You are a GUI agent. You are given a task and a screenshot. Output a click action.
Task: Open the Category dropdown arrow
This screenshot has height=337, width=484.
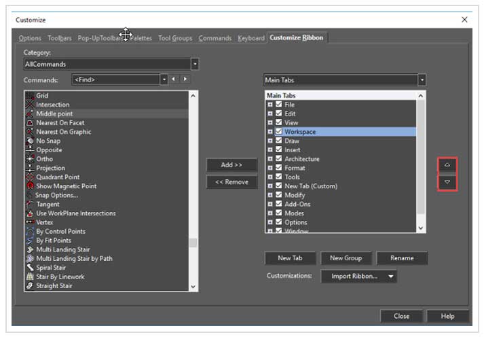195,65
